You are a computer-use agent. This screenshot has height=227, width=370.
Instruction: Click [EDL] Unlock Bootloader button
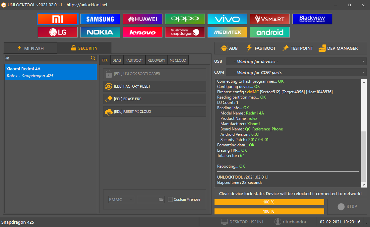(154, 74)
